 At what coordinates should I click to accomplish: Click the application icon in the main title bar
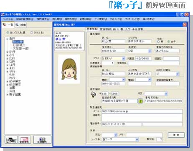(x=3, y=14)
